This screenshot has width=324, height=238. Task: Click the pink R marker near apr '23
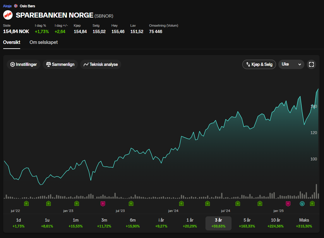click(x=103, y=204)
